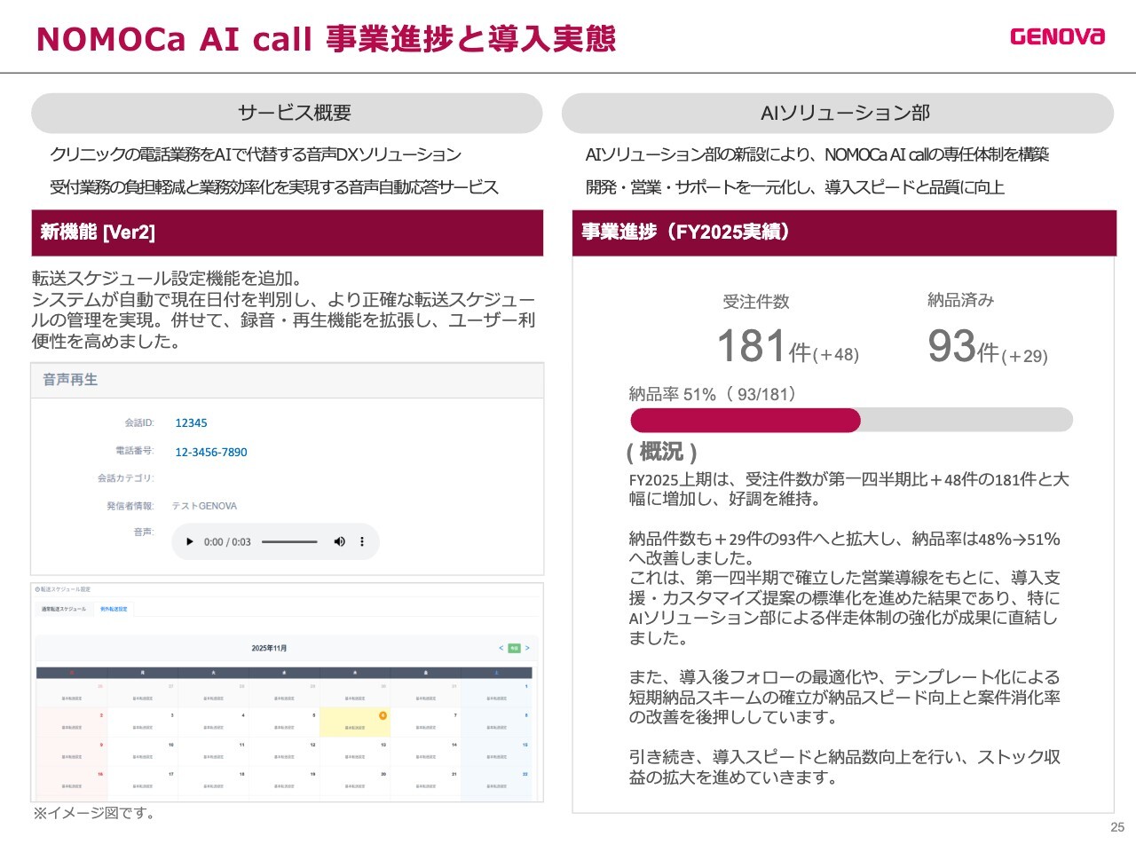The width and height of the screenshot is (1136, 852).
Task: Select Sunday November 2 calendar cell
Action: [71, 722]
